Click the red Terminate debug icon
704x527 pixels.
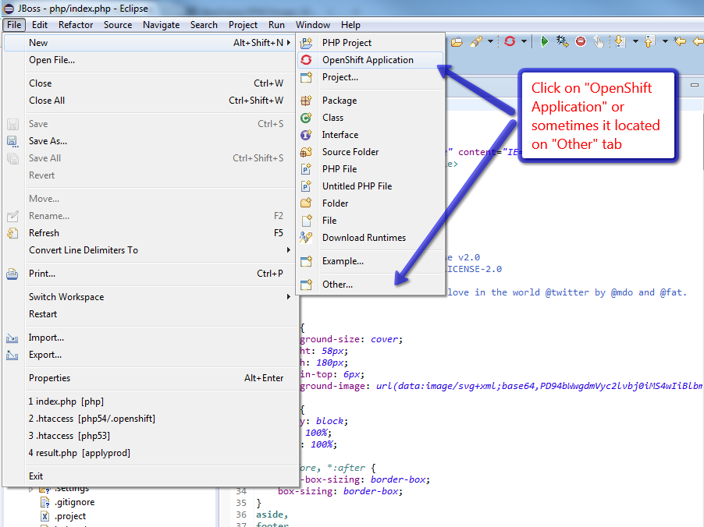tap(581, 41)
